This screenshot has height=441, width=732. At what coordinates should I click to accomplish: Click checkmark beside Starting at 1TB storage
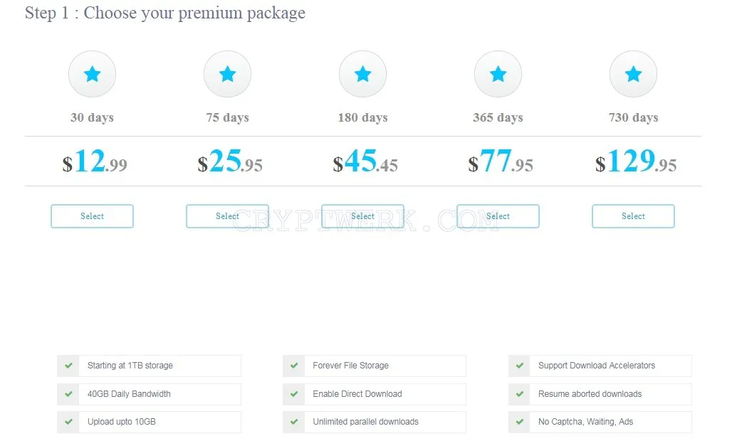pos(68,366)
